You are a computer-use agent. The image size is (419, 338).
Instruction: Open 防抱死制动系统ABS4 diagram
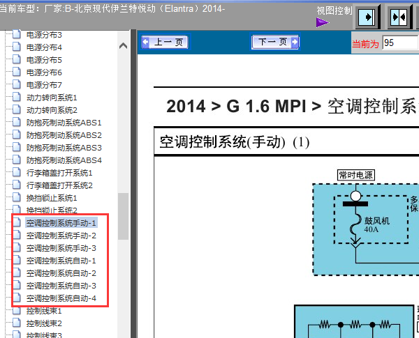[64, 160]
